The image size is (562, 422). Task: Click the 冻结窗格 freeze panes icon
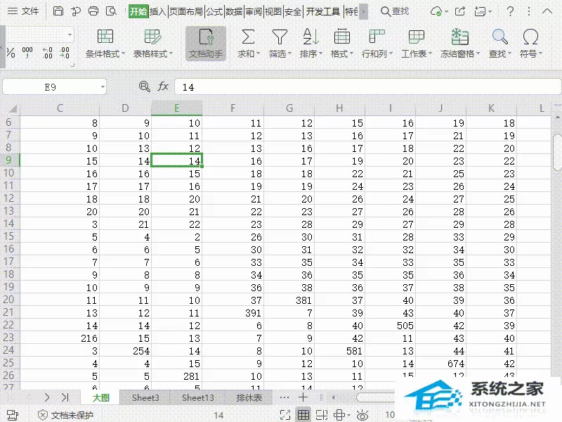[460, 37]
